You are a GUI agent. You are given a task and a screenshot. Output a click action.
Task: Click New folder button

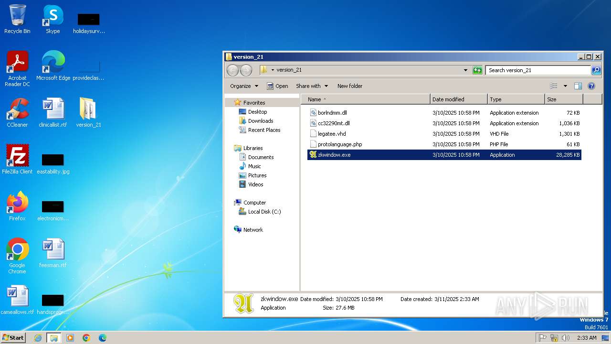(x=350, y=86)
